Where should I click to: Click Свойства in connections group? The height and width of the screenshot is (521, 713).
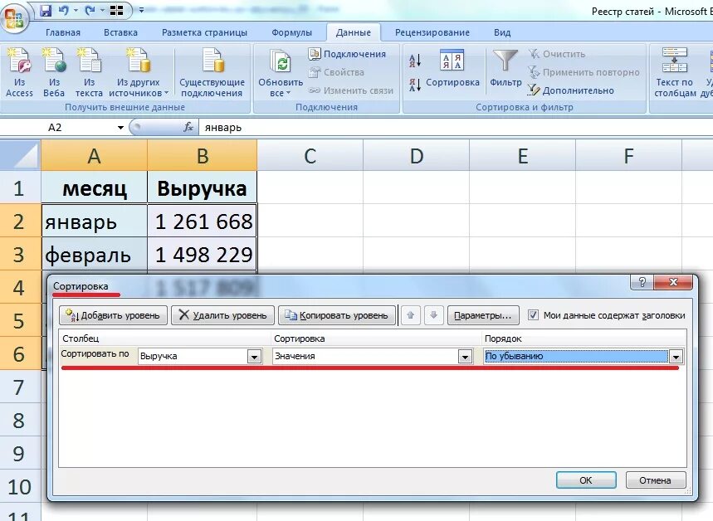click(336, 72)
